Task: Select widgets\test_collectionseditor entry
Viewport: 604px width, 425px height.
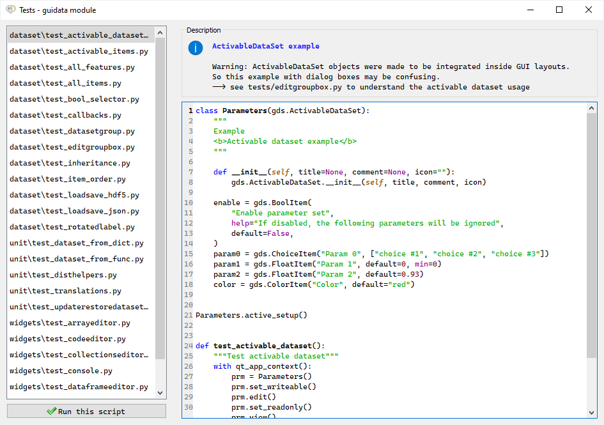Action: (81, 355)
